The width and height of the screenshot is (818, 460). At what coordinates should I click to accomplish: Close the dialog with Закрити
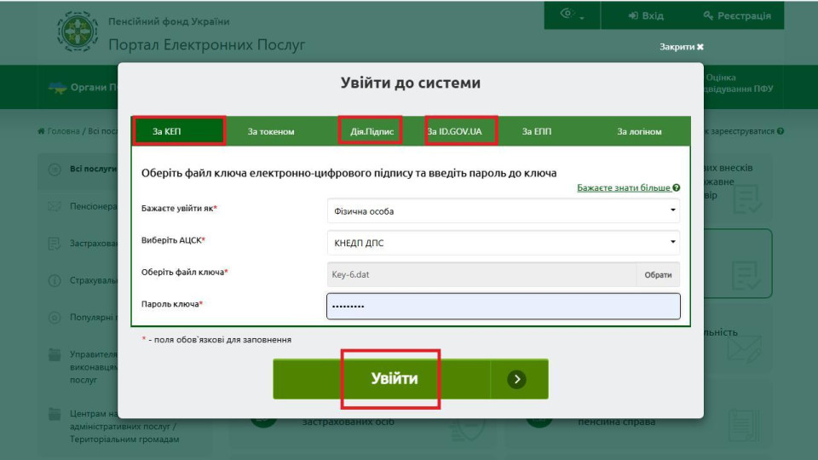[x=682, y=47]
